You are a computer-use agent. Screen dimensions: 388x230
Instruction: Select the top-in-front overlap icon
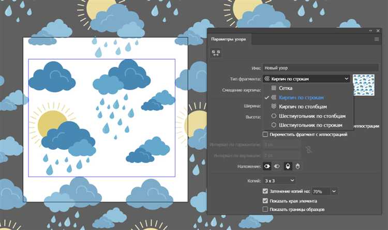point(288,166)
